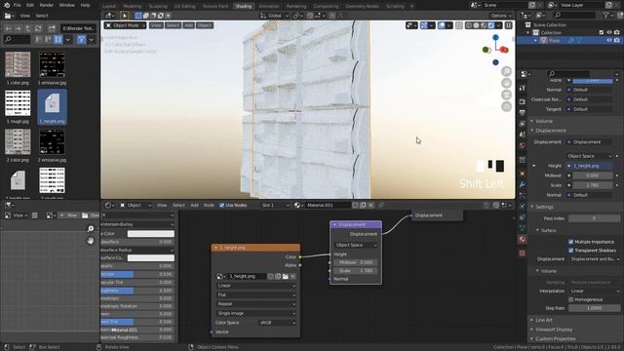
Task: Expand the Custom Properties panel
Action: coord(555,338)
